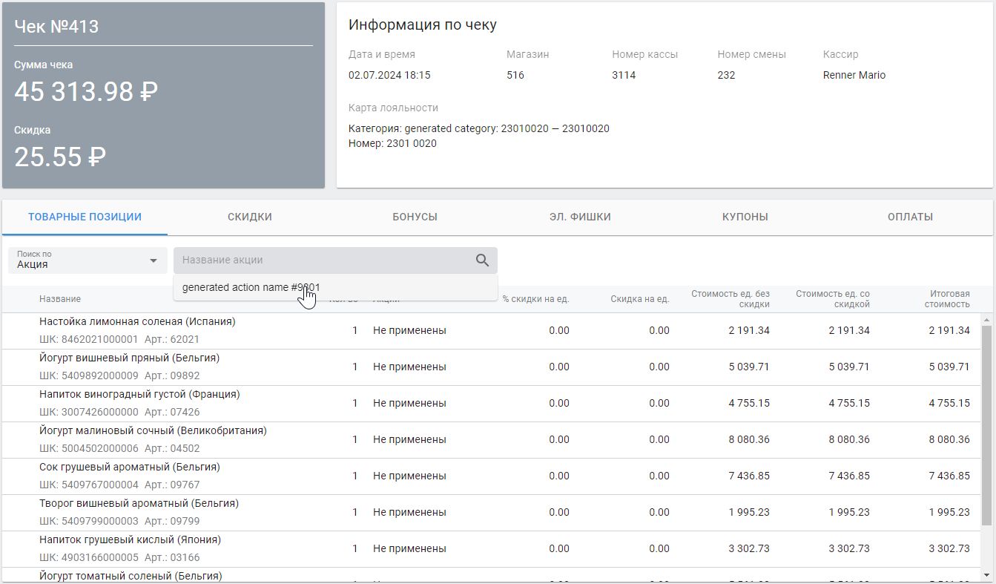Click the '% скидки на ед.' column header
The image size is (996, 584).
(535, 299)
